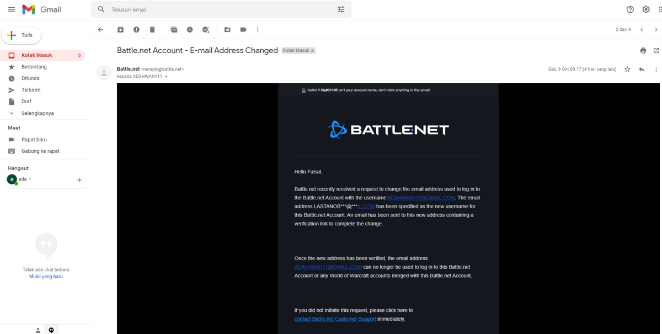This screenshot has width=662, height=334.
Task: Click the IL.COM email link
Action: 366,206
